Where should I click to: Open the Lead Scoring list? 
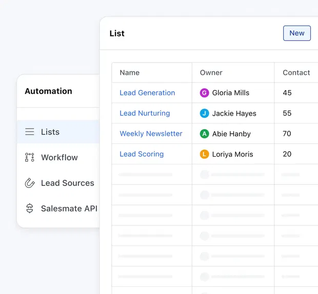pos(142,154)
